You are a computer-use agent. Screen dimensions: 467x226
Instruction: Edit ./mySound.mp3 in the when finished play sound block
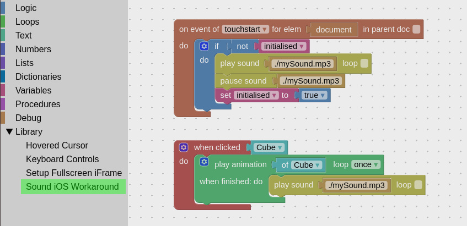(x=356, y=185)
